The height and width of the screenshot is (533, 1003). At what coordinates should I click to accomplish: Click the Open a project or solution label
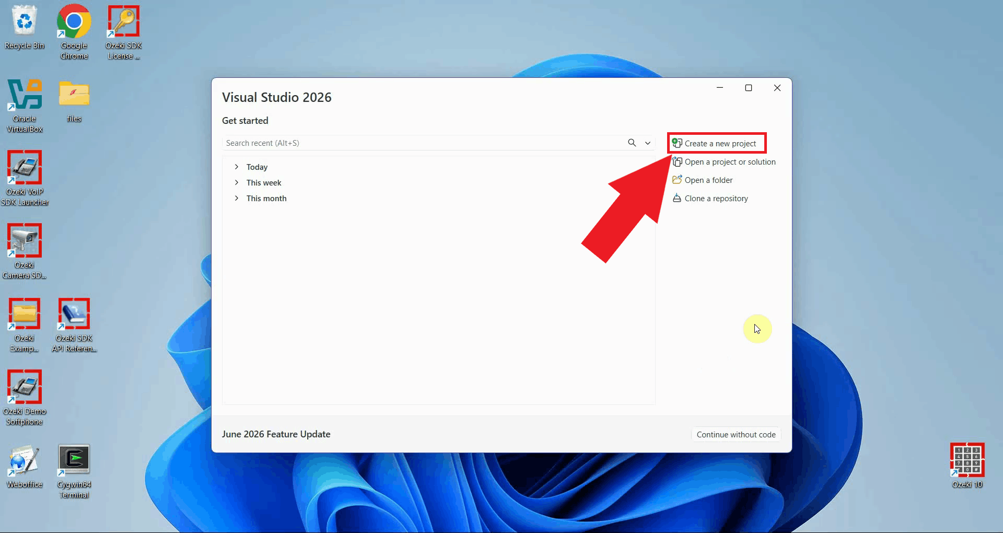click(730, 162)
